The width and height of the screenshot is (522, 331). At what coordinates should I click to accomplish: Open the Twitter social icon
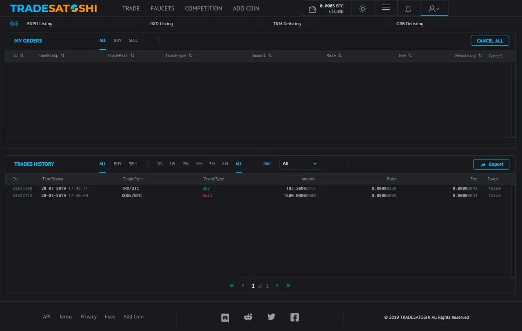(x=271, y=317)
